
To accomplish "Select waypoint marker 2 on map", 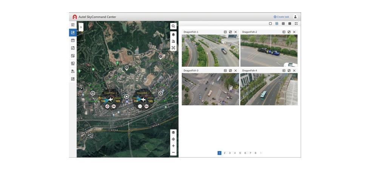I will [x=161, y=57].
